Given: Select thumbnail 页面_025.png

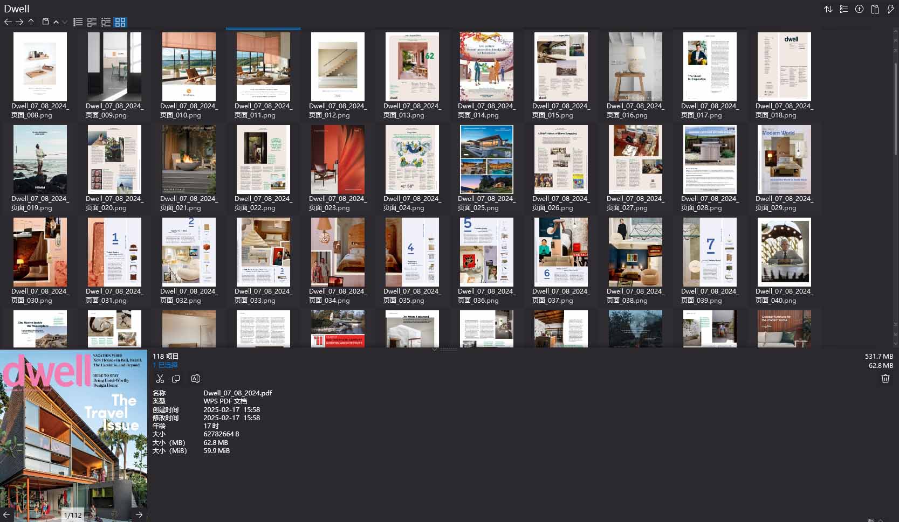Looking at the screenshot, I should point(486,159).
